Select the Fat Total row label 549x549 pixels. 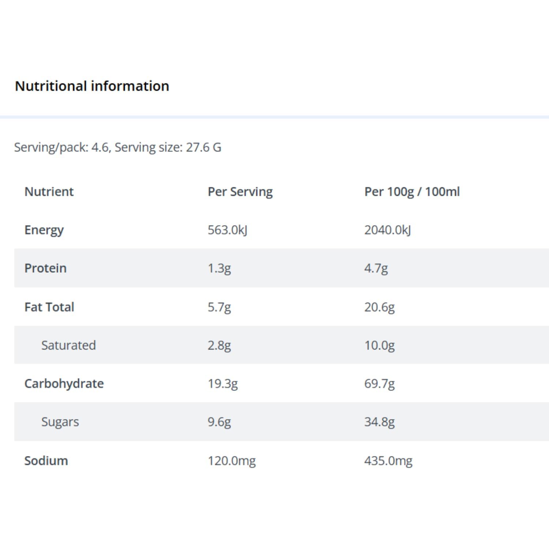49,307
